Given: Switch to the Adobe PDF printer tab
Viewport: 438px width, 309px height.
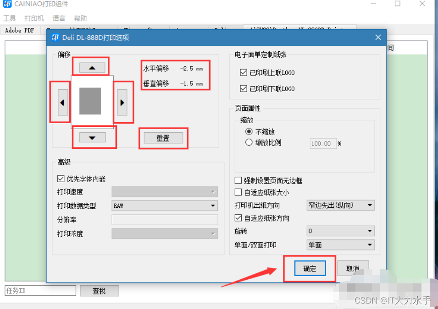Looking at the screenshot, I should [20, 30].
